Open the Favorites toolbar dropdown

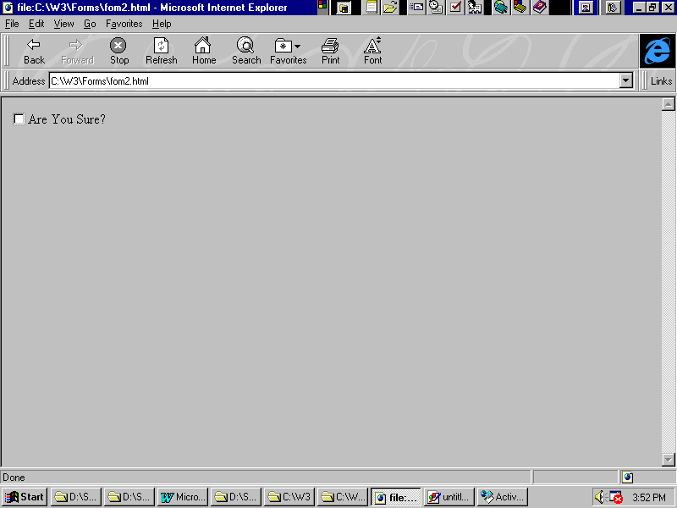(288, 51)
